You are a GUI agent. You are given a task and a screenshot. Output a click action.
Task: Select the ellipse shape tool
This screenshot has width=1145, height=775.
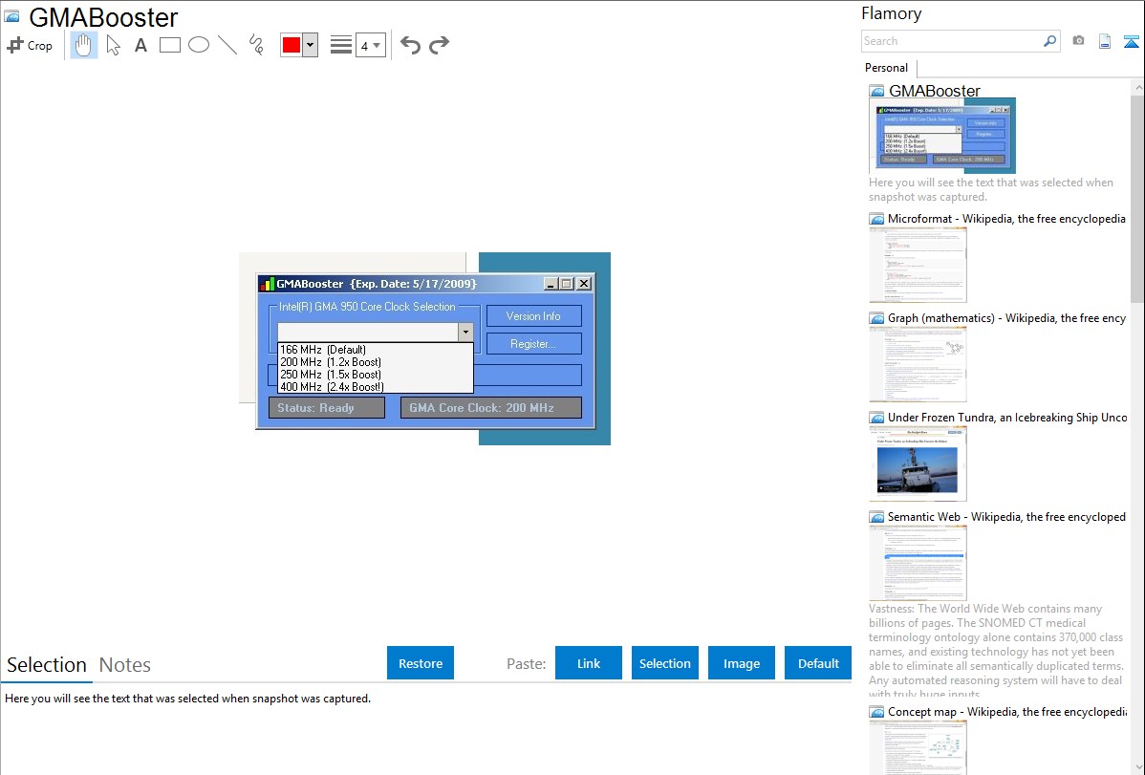click(x=199, y=45)
